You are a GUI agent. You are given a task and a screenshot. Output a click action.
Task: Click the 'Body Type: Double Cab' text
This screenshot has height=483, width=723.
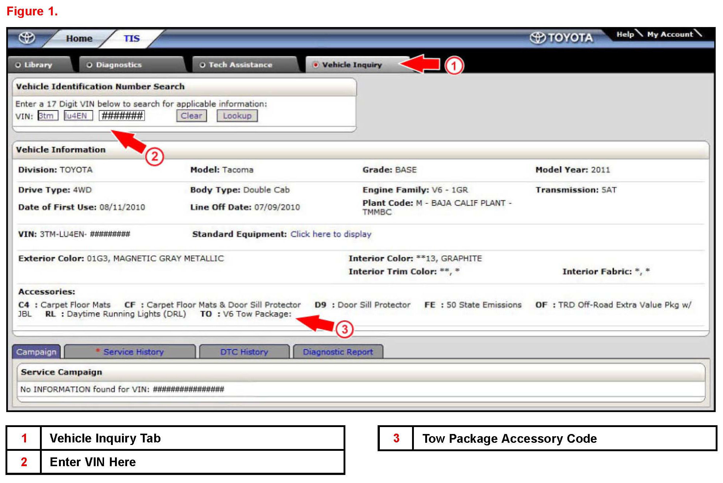pyautogui.click(x=240, y=190)
